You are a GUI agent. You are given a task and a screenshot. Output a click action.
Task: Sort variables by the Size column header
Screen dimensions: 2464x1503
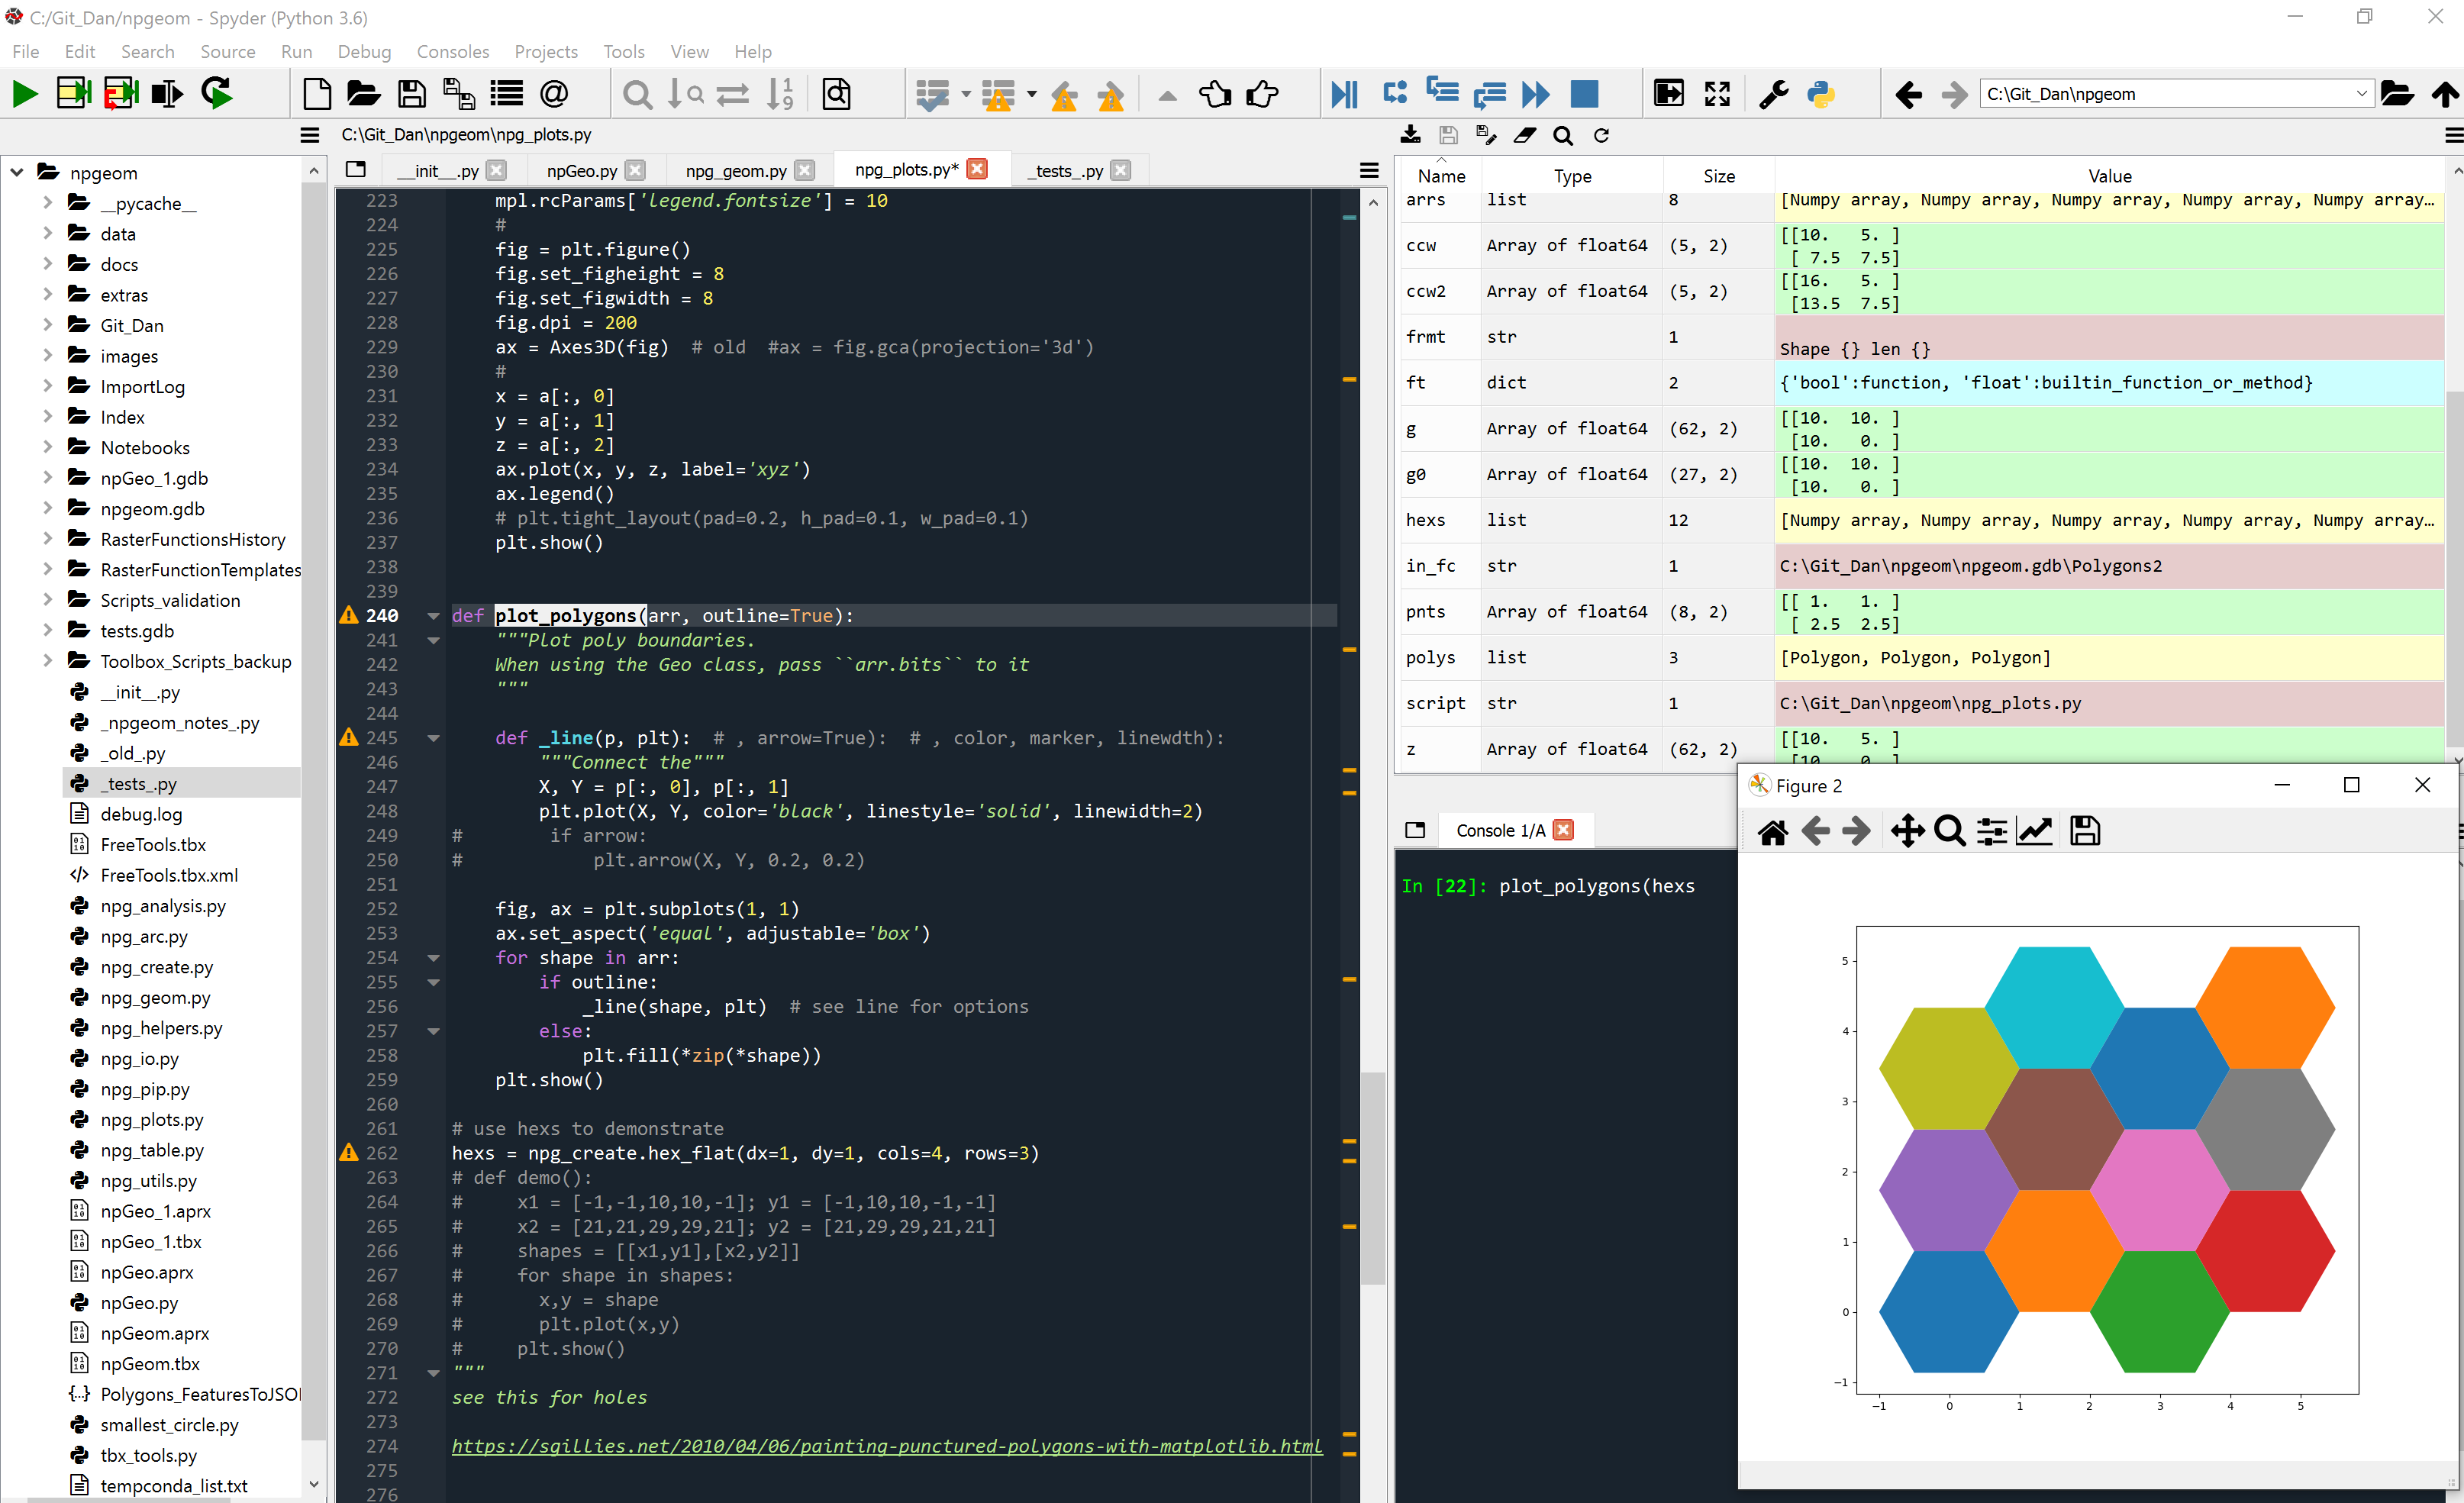1719,176
